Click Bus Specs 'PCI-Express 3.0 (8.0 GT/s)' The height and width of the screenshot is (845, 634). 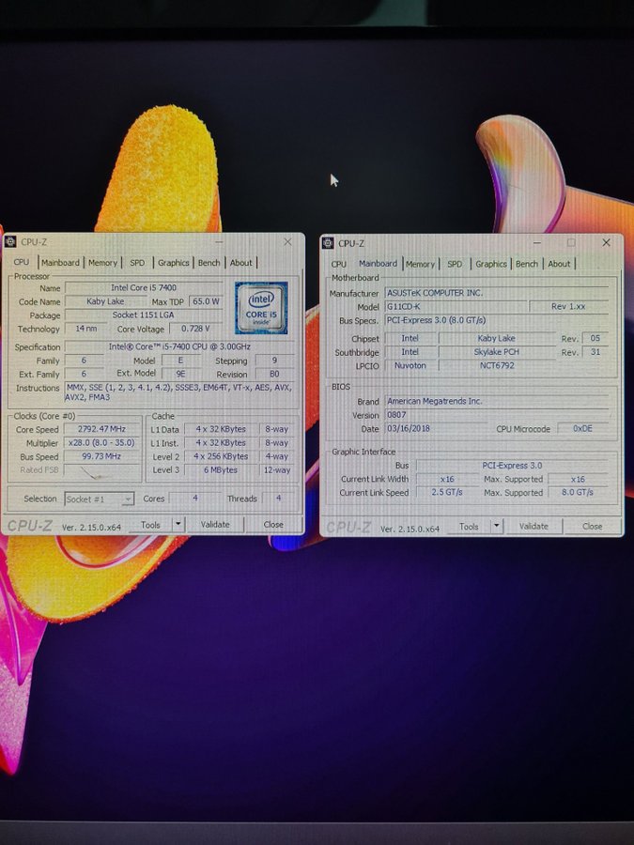point(497,320)
